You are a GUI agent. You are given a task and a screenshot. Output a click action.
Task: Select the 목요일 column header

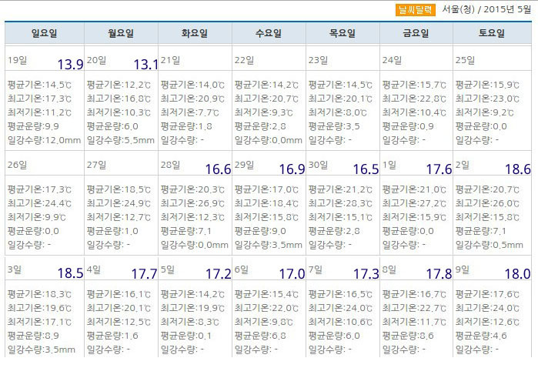coord(343,33)
